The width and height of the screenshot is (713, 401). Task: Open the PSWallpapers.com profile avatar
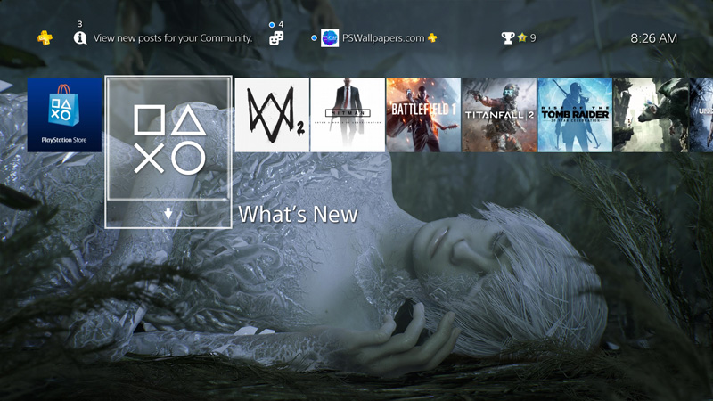pos(330,38)
